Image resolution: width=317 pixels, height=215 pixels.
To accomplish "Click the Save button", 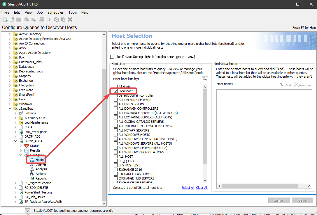I will point(302,200).
